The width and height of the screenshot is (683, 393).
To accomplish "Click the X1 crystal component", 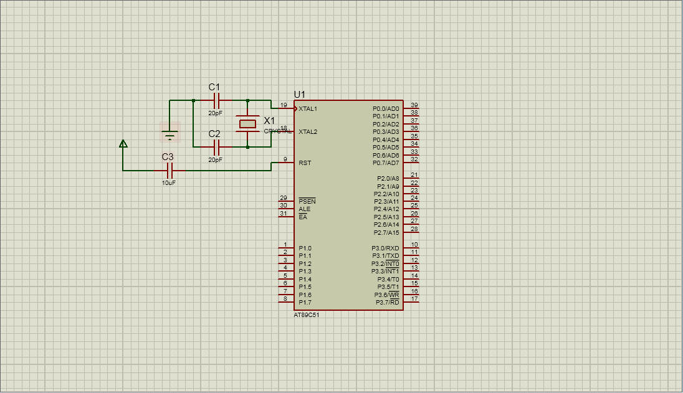I will (x=247, y=124).
